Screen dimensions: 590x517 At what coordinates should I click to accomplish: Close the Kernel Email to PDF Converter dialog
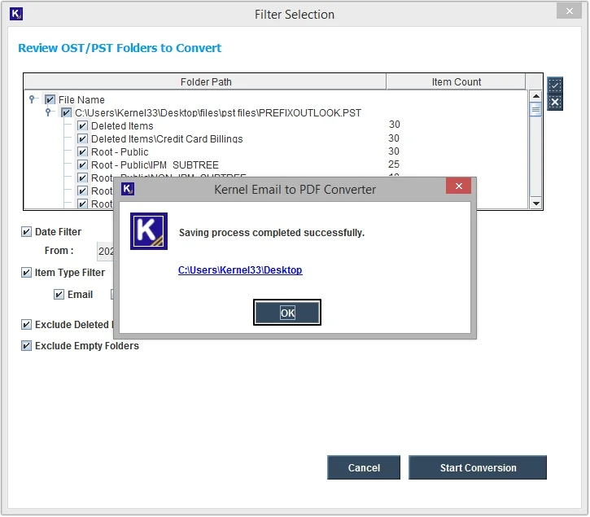[458, 186]
